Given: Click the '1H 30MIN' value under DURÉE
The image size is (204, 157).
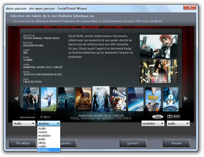Looking at the screenshot, I should pyautogui.click(x=28, y=60).
